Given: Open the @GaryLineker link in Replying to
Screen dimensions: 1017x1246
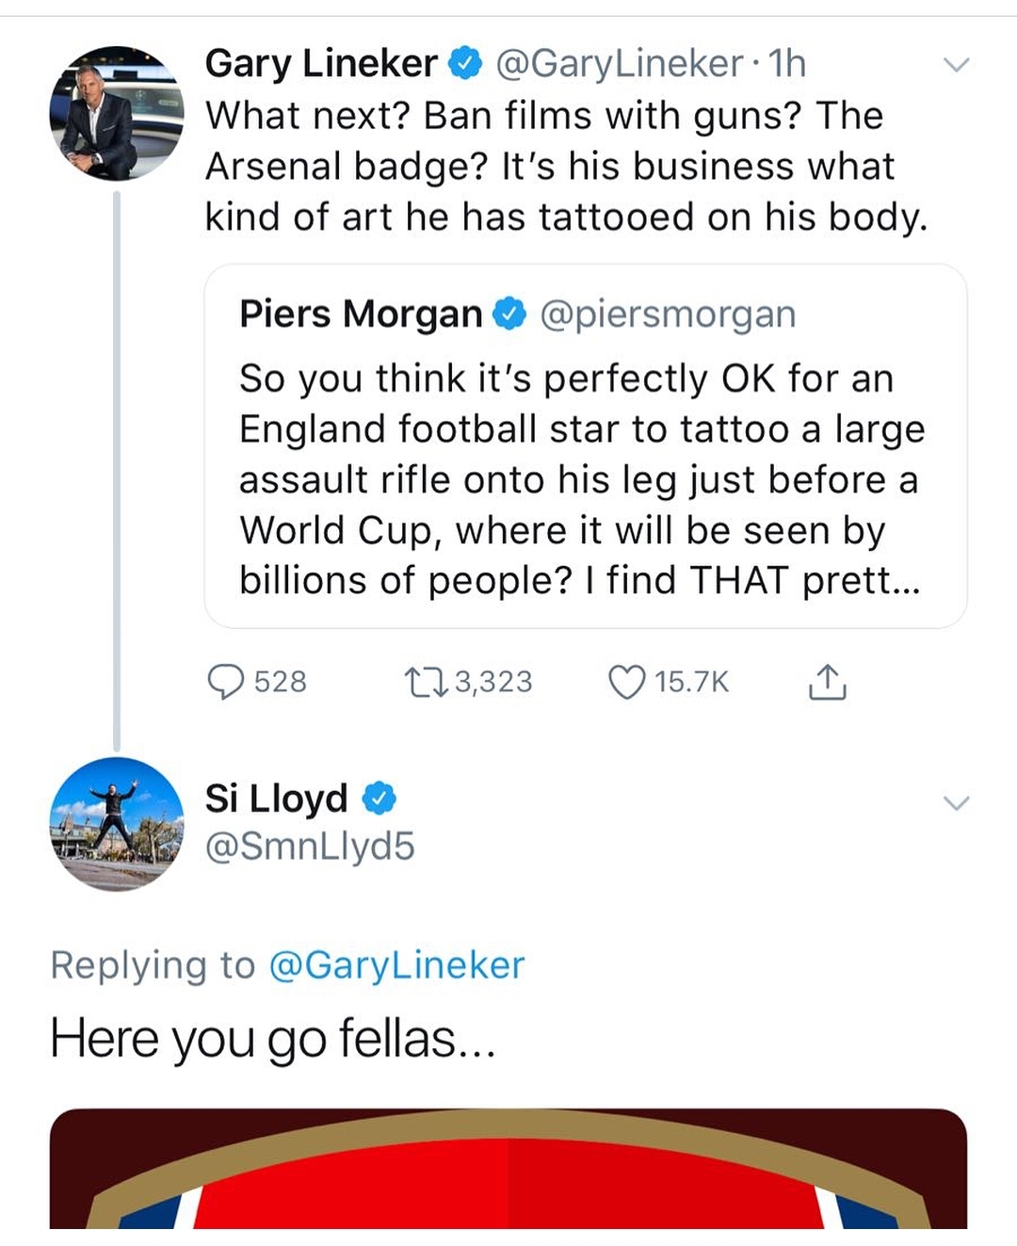Looking at the screenshot, I should click(396, 965).
